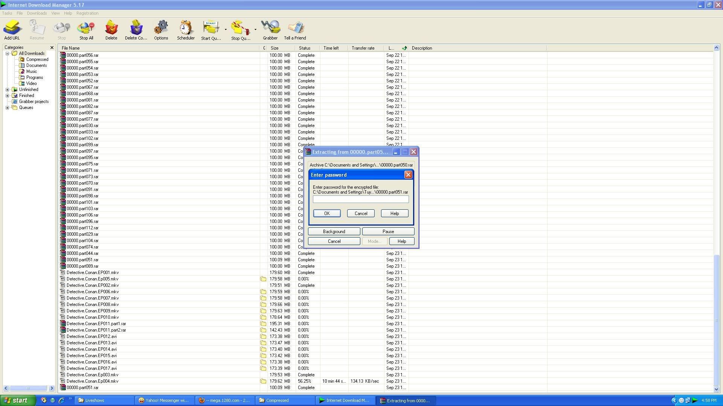The height and width of the screenshot is (406, 723).
Task: Click the Tell a Friend icon
Action: tap(295, 30)
